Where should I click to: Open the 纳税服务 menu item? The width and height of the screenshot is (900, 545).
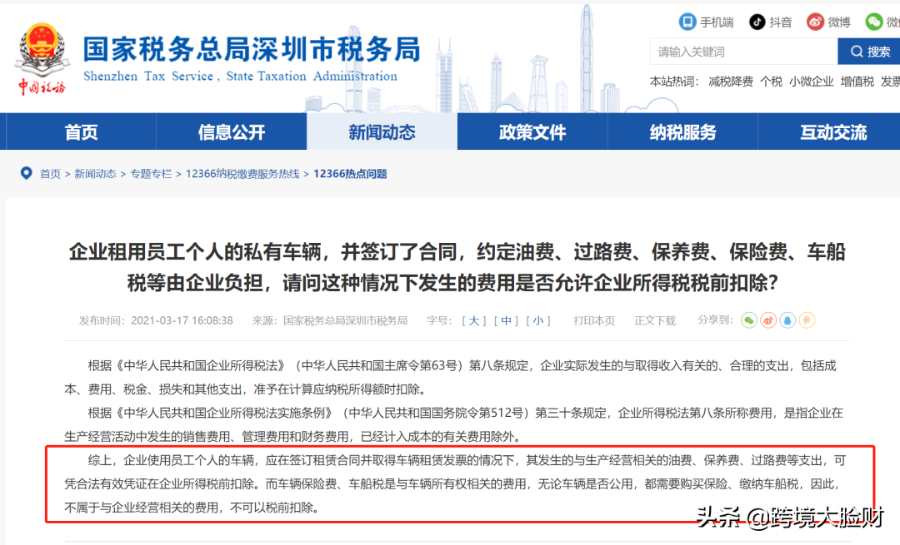coord(683,131)
